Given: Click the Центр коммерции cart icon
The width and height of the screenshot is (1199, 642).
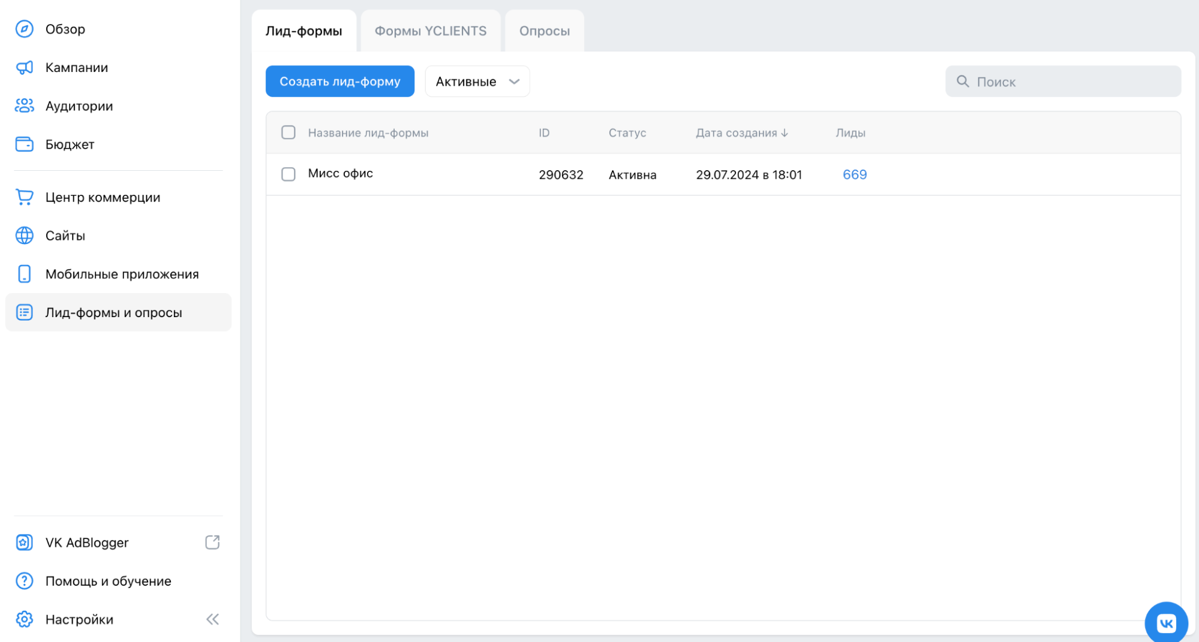Looking at the screenshot, I should (24, 197).
